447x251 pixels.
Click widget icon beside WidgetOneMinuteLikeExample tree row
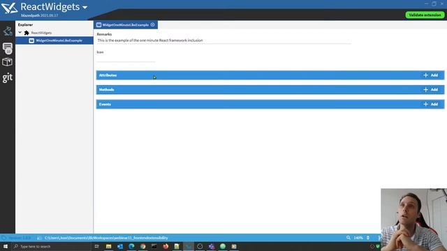[31, 40]
